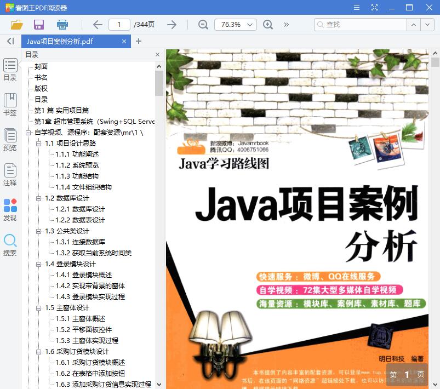Click the outline panel scrollbar thumb

point(159,83)
